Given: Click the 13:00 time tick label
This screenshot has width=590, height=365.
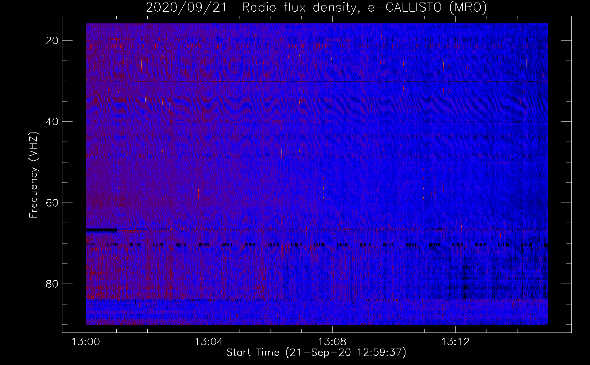Looking at the screenshot, I should 86,342.
